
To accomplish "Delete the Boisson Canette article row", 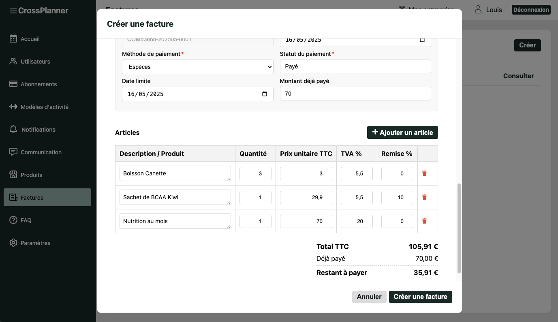I will click(x=425, y=173).
